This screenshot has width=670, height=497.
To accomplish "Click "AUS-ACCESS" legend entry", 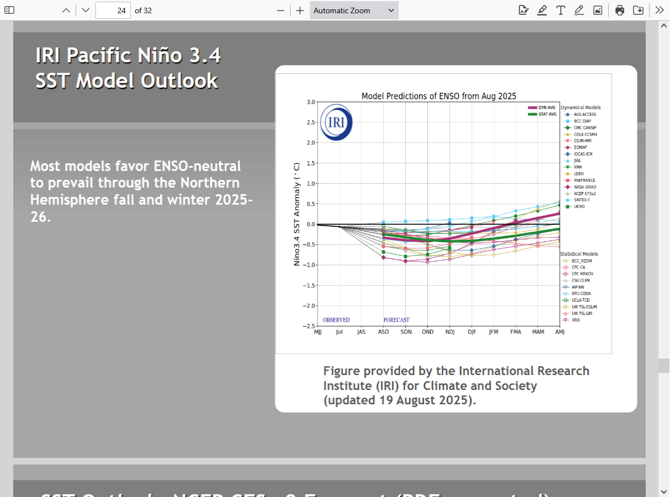I will [579, 114].
